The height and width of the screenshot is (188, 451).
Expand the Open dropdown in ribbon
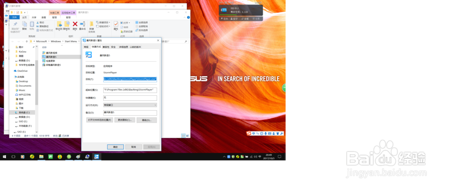[x=129, y=22]
